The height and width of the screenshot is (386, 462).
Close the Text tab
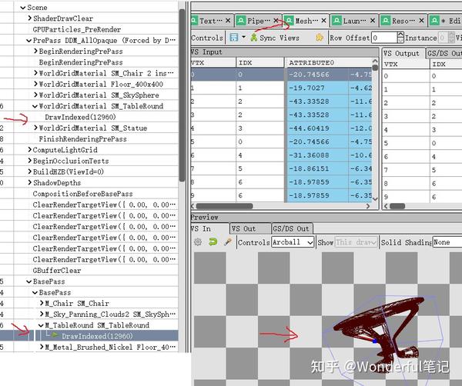(x=228, y=21)
